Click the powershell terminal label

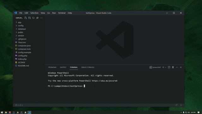coord(155,67)
